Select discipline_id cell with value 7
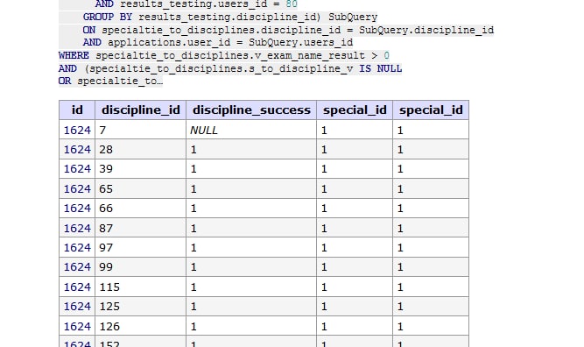 tap(140, 130)
